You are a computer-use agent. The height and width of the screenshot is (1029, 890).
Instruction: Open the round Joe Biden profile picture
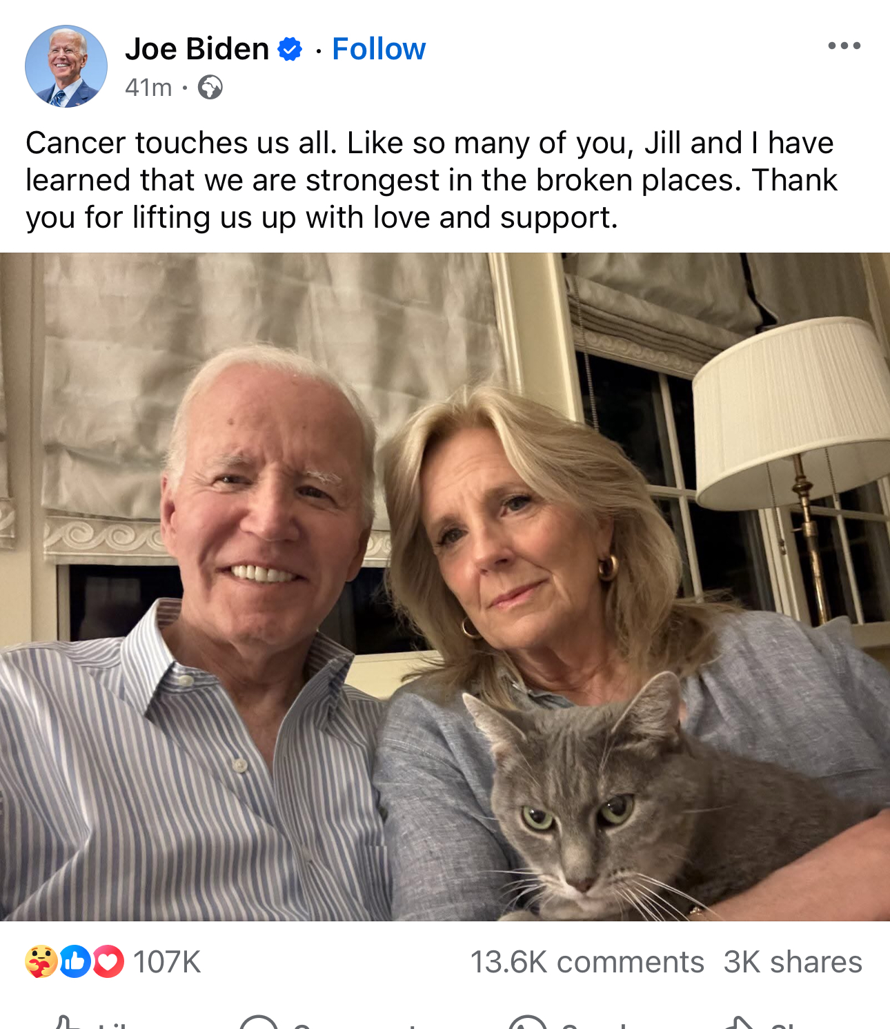[x=66, y=66]
